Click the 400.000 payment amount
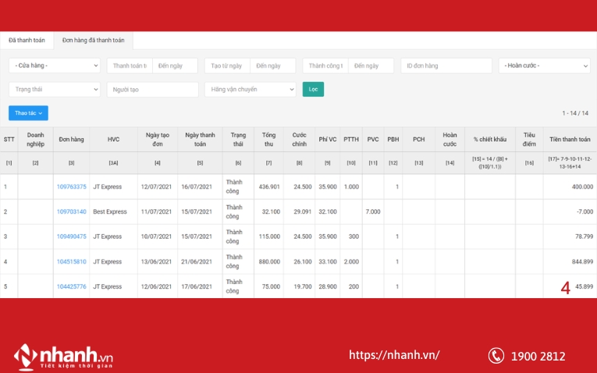 click(x=582, y=186)
